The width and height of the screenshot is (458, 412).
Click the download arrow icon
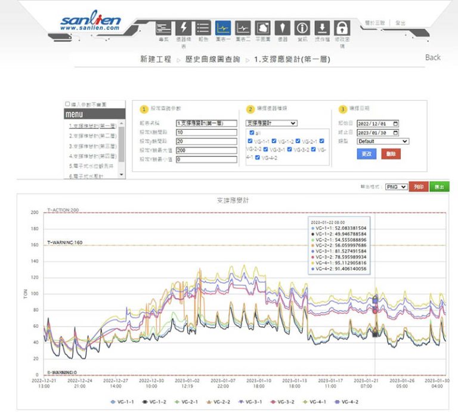(322, 27)
